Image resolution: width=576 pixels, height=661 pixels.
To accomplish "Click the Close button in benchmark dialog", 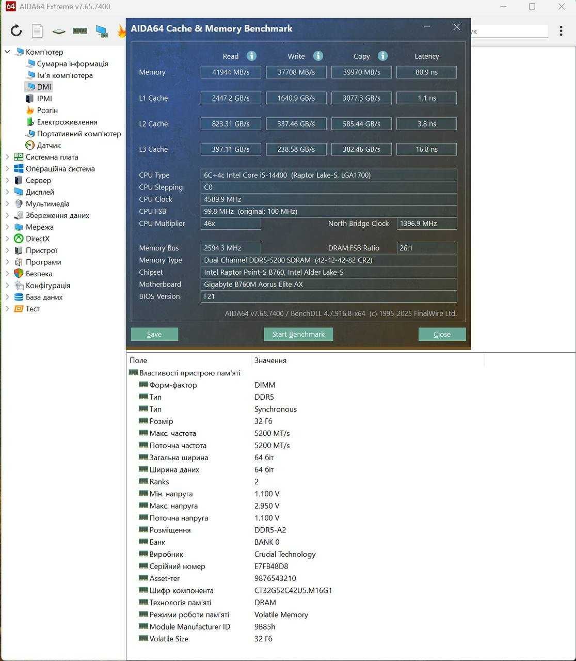I will (442, 334).
